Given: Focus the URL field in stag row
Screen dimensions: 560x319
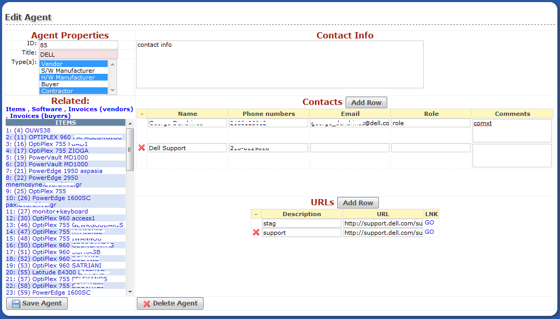Looking at the screenshot, I should [383, 223].
